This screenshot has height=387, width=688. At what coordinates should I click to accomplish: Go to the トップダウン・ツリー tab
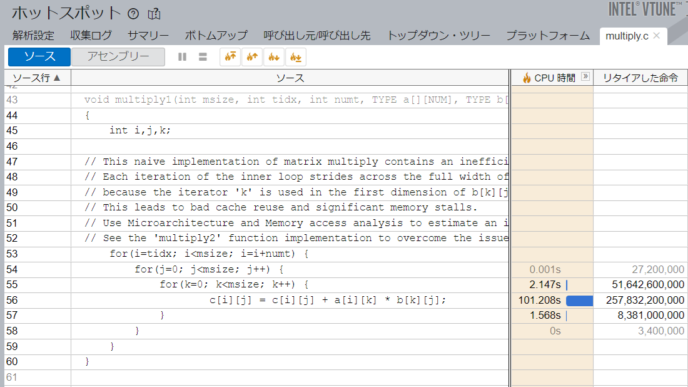[438, 36]
